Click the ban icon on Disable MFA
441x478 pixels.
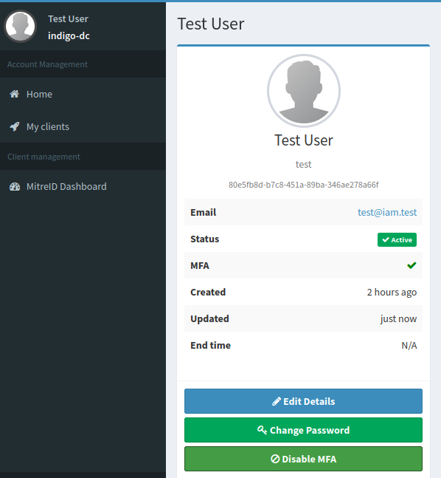[x=275, y=459]
